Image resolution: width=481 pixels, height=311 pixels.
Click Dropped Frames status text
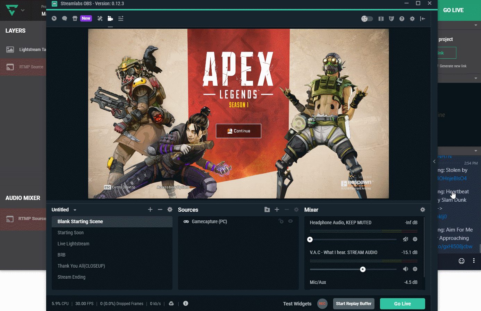[122, 304]
